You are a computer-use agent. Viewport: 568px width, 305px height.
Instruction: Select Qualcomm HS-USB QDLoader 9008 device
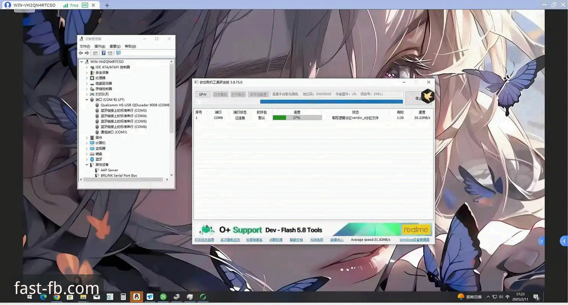click(x=135, y=105)
